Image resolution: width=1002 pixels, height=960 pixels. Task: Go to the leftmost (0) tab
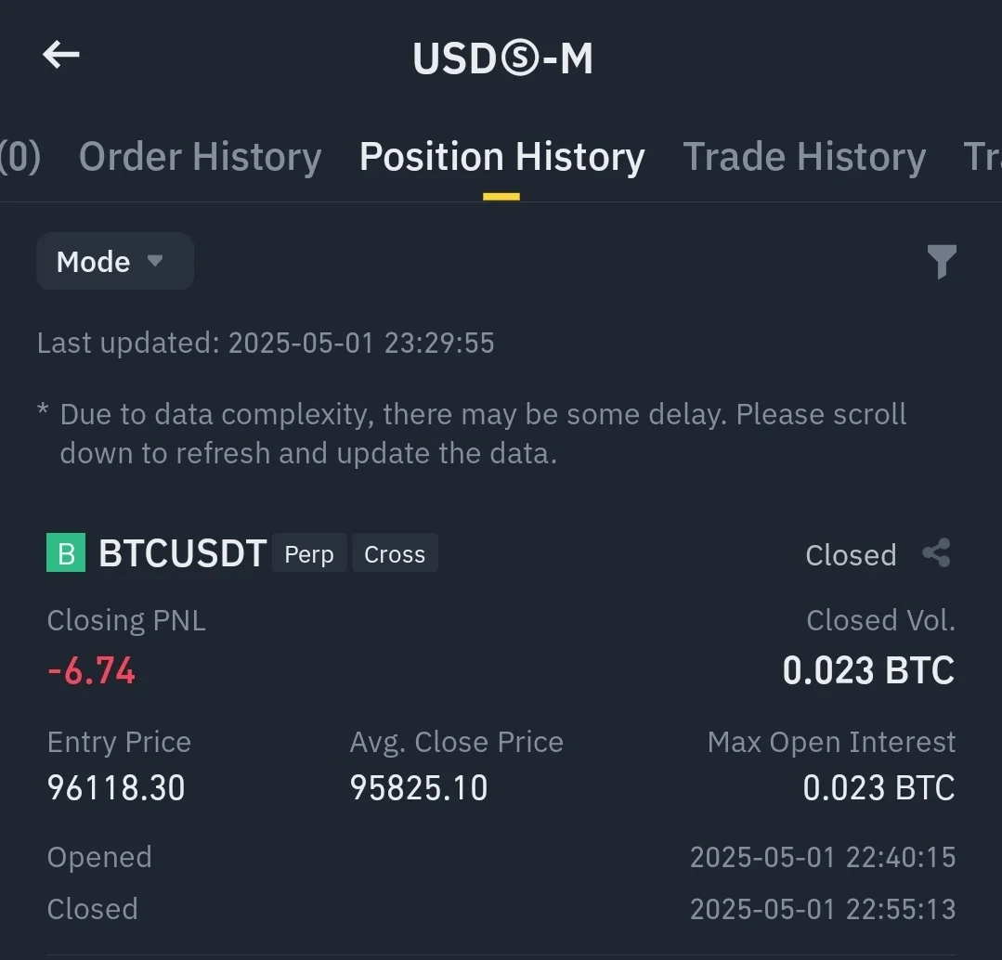click(x=20, y=157)
